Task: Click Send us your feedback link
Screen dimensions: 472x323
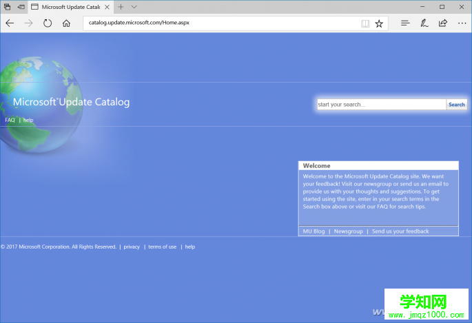Action: point(400,231)
